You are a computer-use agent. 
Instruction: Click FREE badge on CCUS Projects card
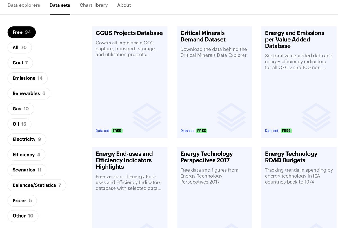coord(117,131)
